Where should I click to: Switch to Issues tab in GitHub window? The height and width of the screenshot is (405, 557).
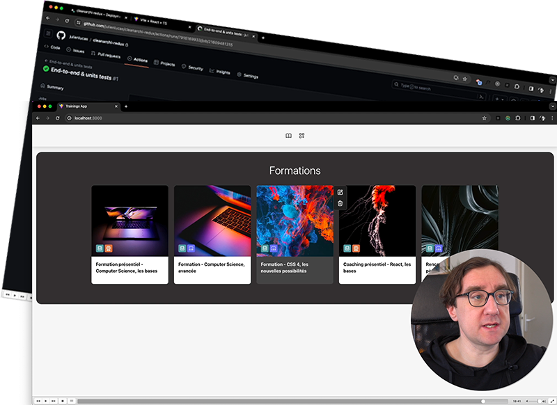76,50
